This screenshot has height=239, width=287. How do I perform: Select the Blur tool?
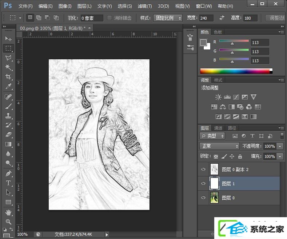(x=8, y=154)
